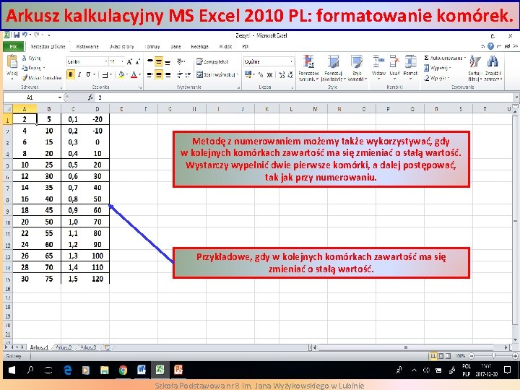520x390 pixels.
Task: Click the Kopiuj copy button
Action: pyautogui.click(x=32, y=68)
